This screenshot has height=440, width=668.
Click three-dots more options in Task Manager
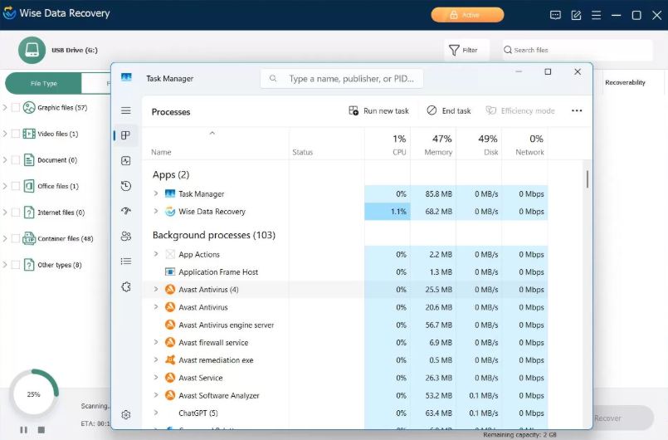[x=577, y=111]
